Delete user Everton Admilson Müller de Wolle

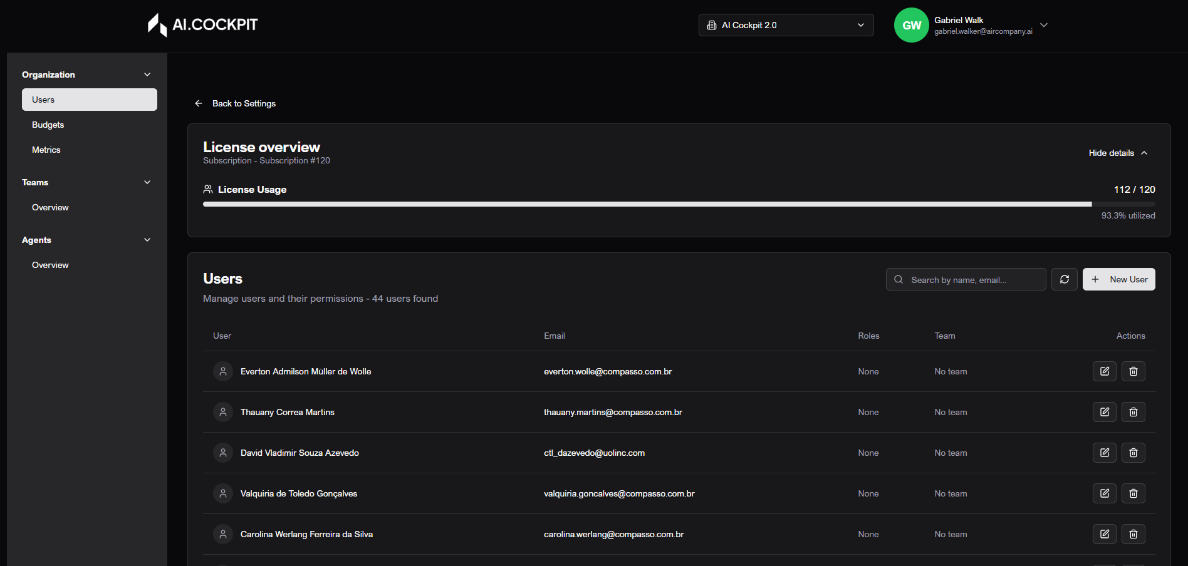click(1133, 371)
